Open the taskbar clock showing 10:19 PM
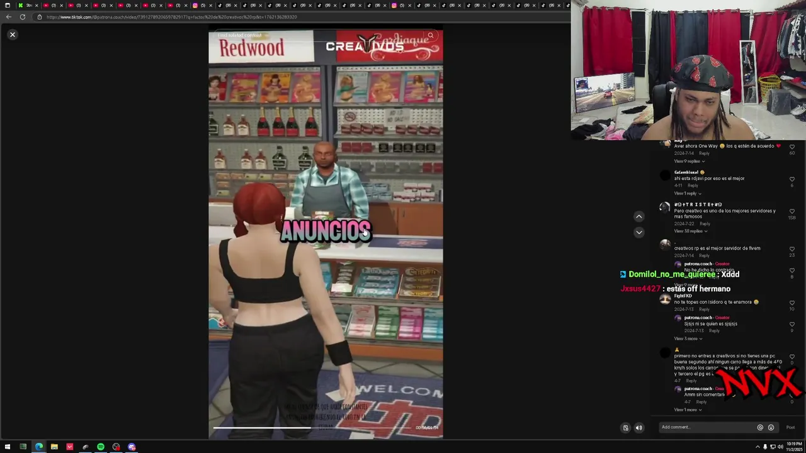806x453 pixels. pos(795,447)
